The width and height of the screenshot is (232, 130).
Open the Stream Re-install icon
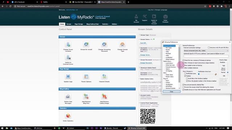[x=86, y=44]
